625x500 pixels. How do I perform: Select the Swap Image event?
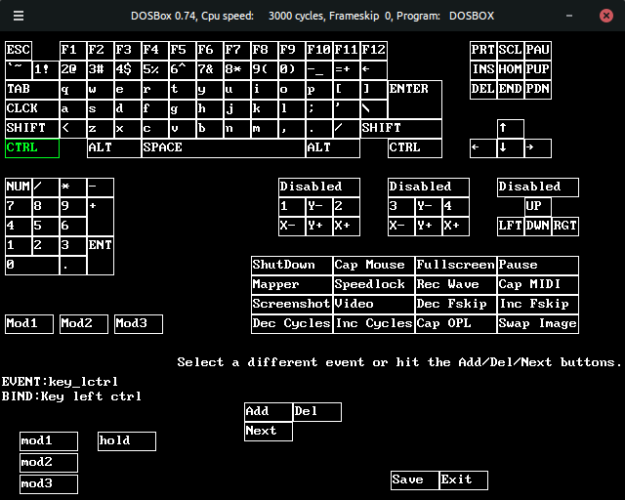538,324
